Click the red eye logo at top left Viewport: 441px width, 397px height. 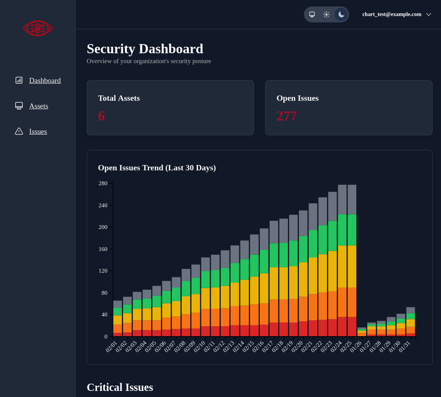[x=38, y=28]
